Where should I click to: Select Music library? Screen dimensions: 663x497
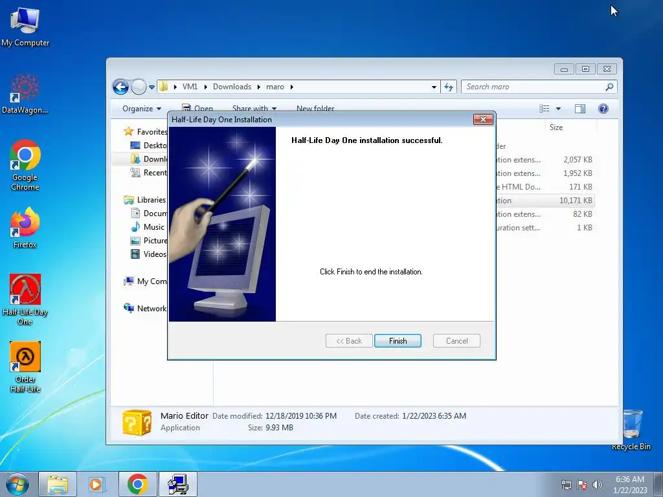(148, 227)
